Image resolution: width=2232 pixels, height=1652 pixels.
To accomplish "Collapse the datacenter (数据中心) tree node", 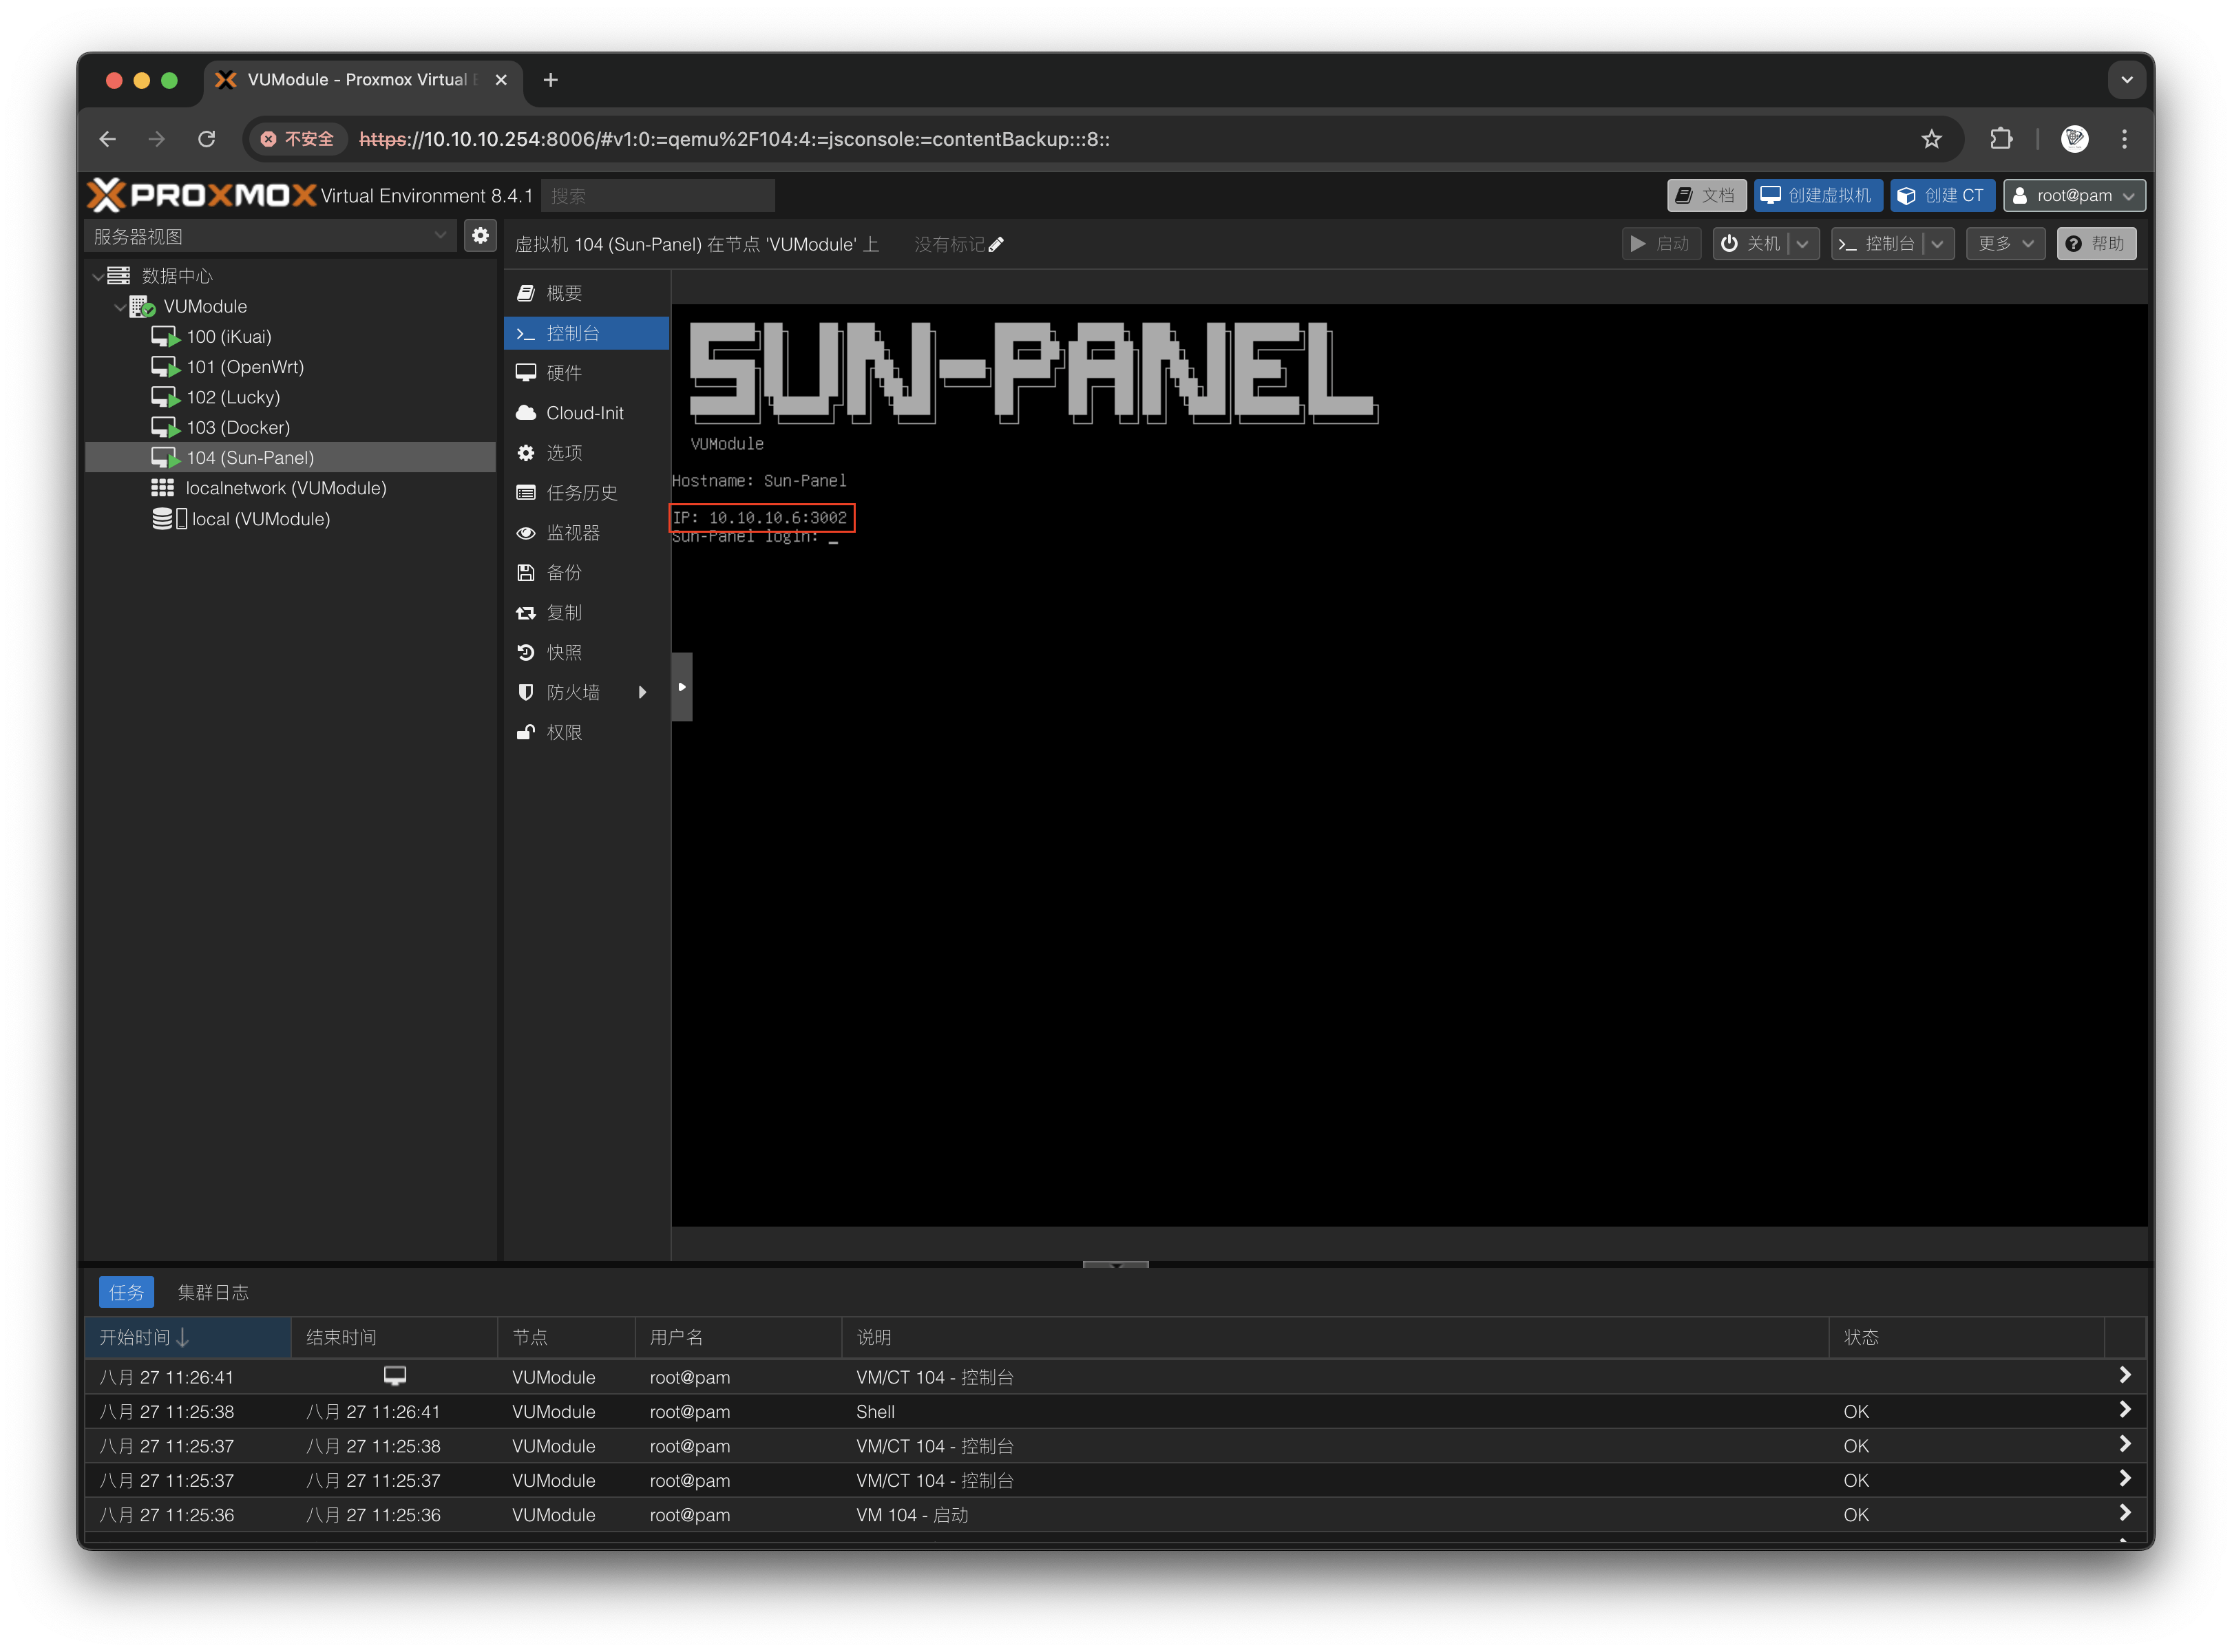I will 98,276.
